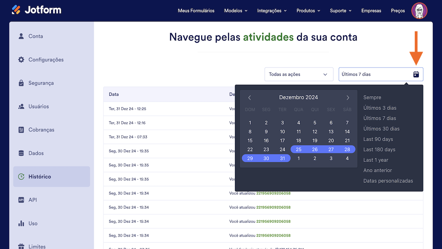This screenshot has width=442, height=249.
Task: Click the API badge icon
Action: pyautogui.click(x=21, y=200)
